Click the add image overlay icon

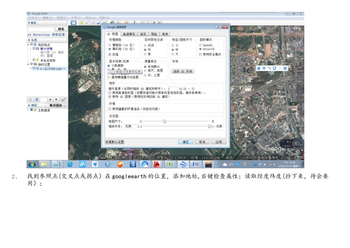[x=98, y=23]
